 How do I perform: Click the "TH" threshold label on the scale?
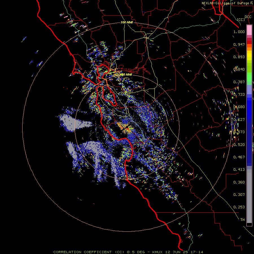(x=242, y=220)
